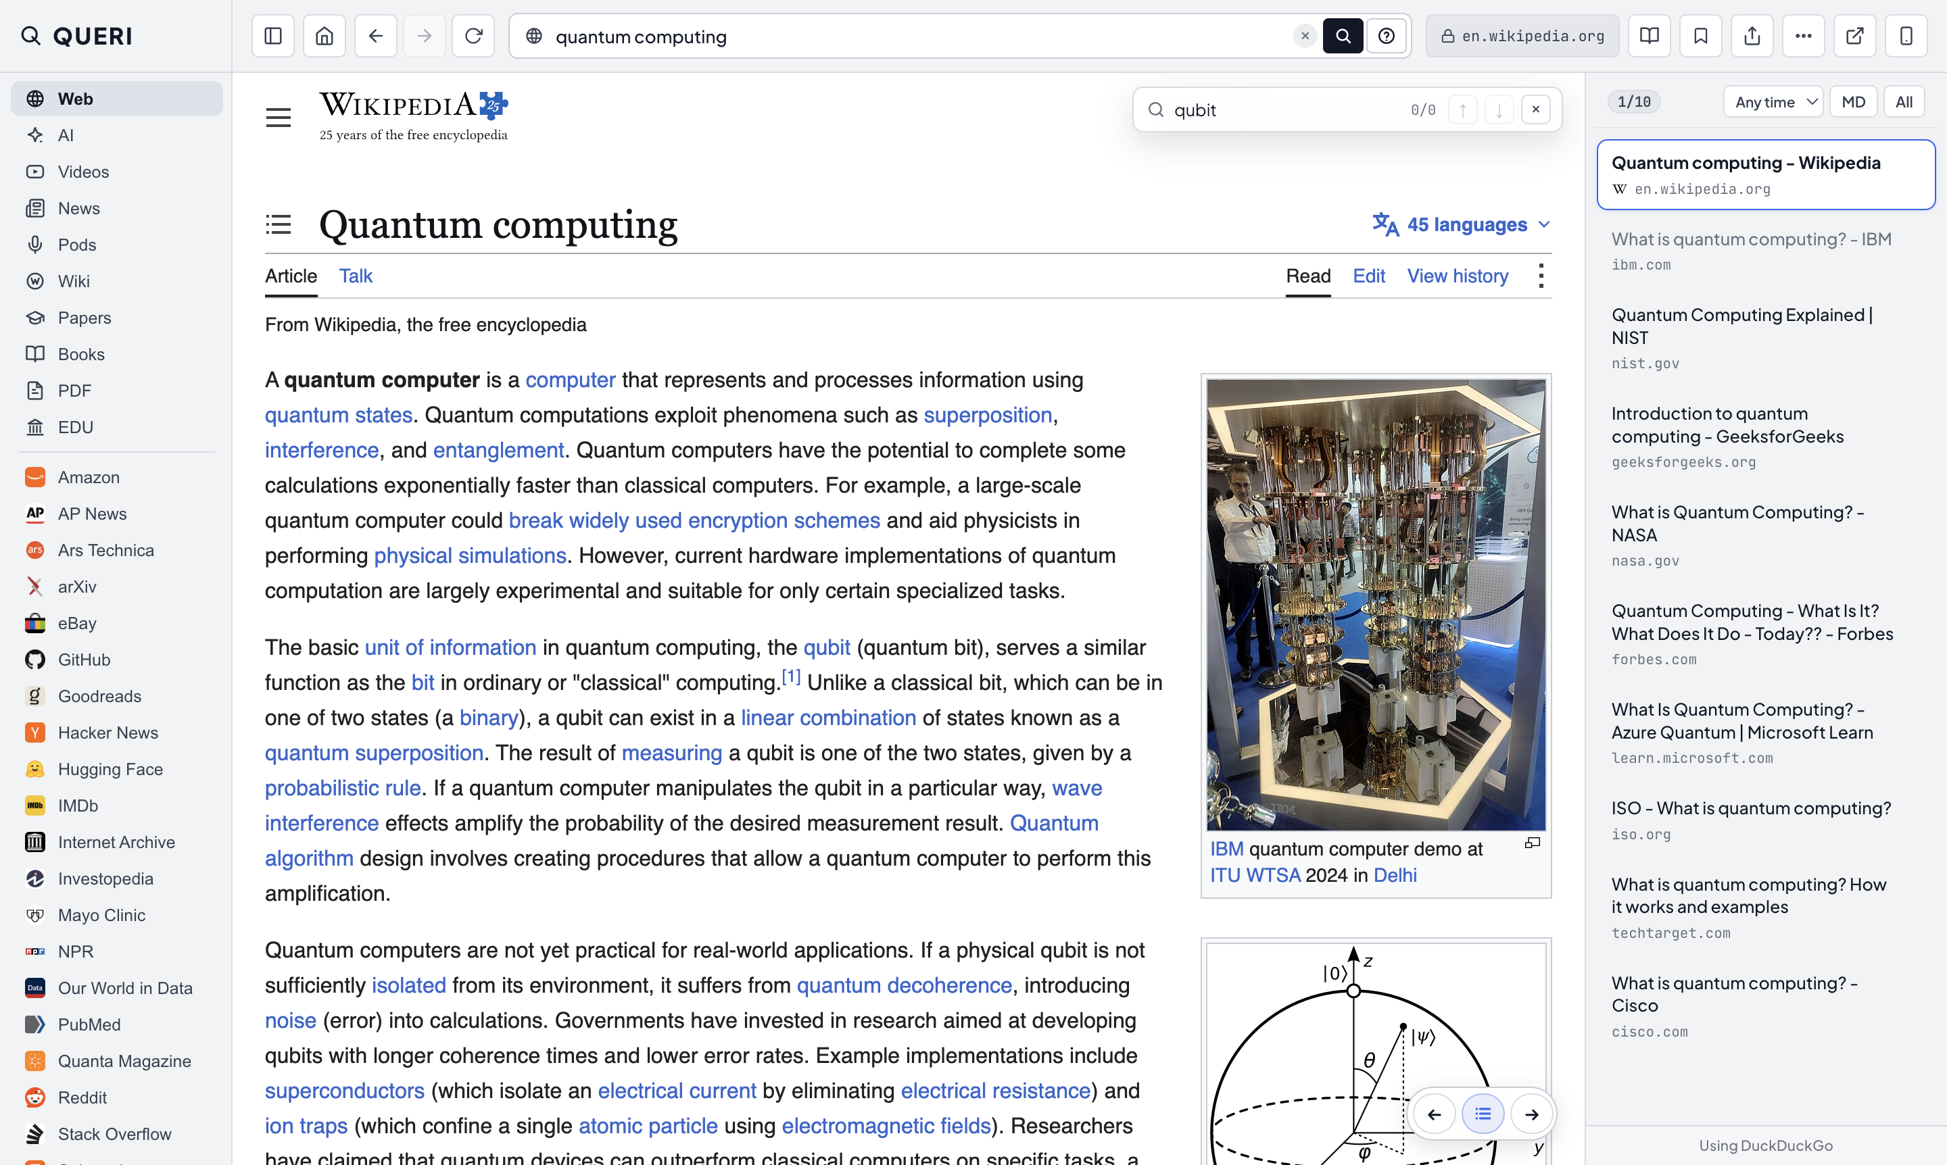Open the NASA What is Quantum Computing result
Screen dimensions: 1947x1165
coord(1766,535)
